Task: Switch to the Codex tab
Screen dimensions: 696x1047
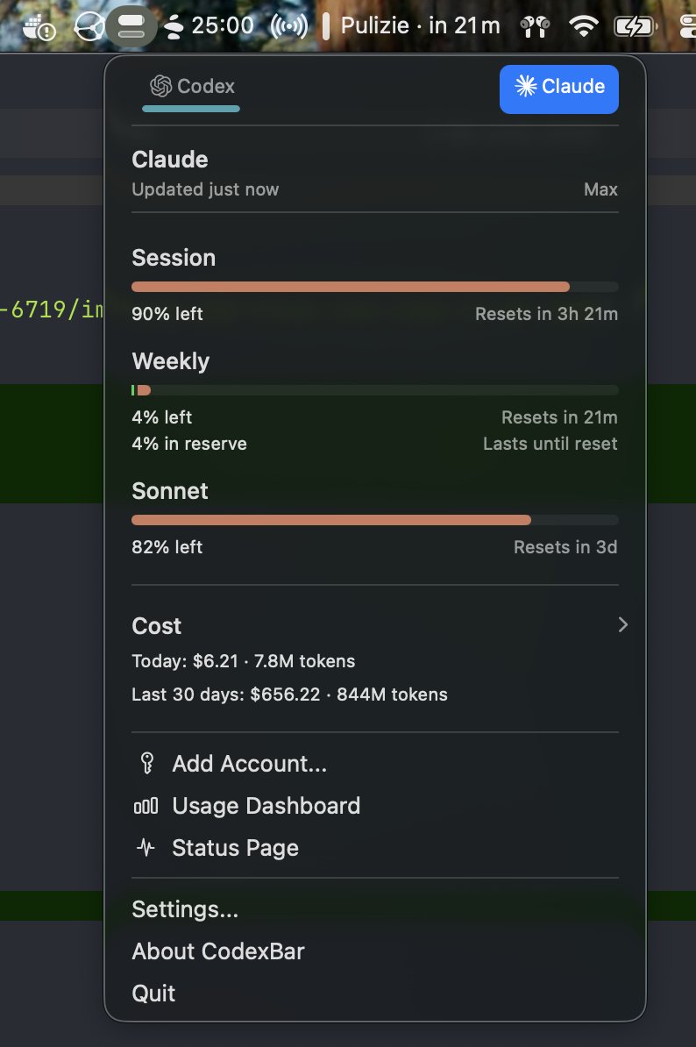Action: point(191,87)
